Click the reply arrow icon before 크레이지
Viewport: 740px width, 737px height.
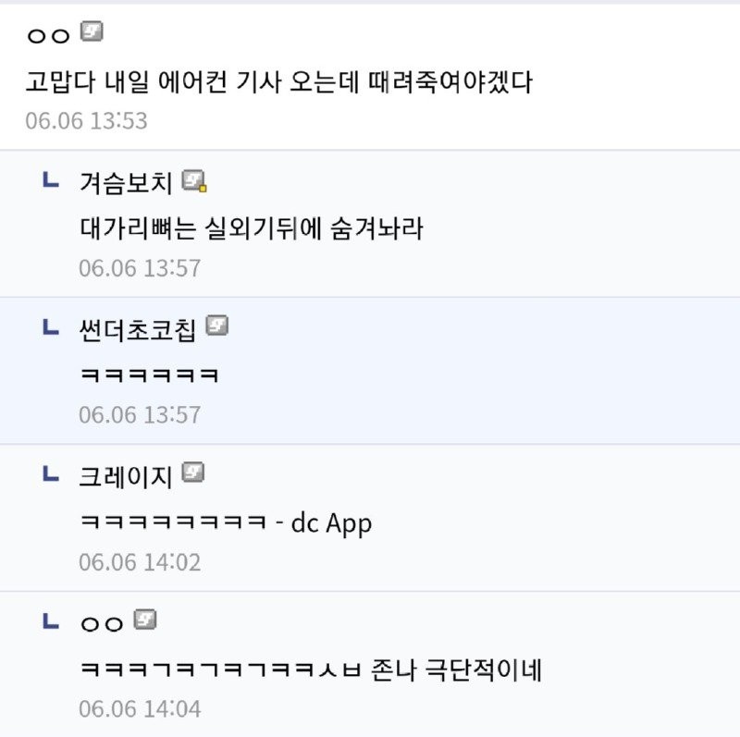click(51, 473)
